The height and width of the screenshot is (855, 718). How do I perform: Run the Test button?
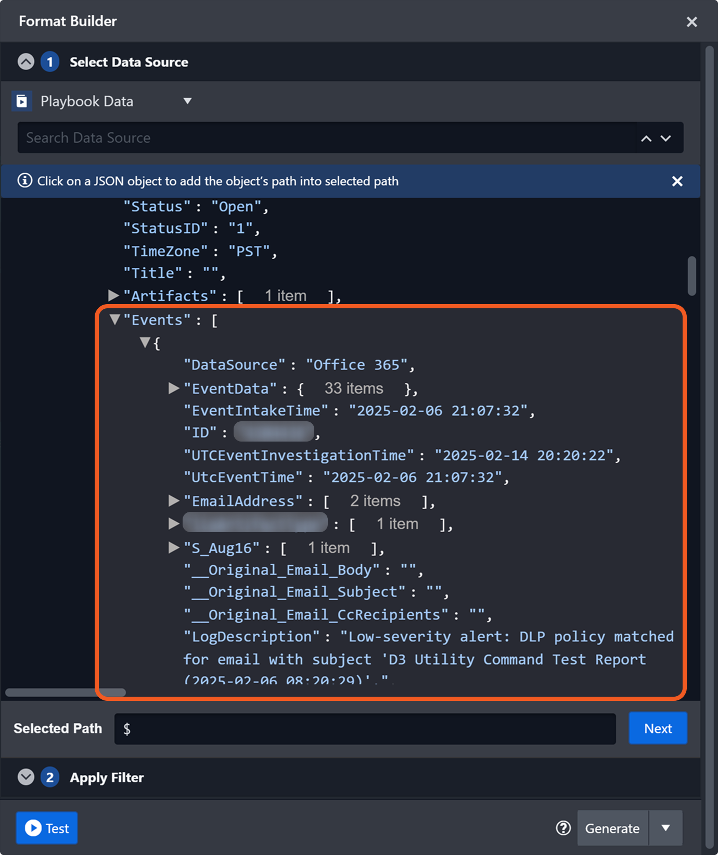coord(47,828)
